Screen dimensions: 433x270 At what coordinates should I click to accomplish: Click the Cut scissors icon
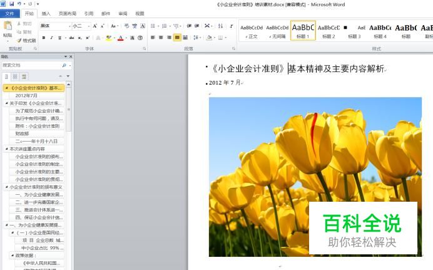[x=19, y=24]
